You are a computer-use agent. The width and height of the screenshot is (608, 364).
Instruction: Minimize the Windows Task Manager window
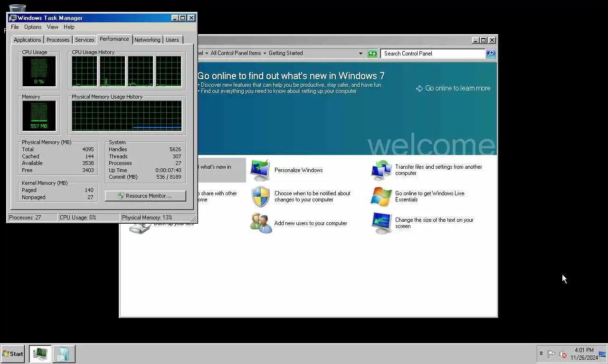pos(175,18)
